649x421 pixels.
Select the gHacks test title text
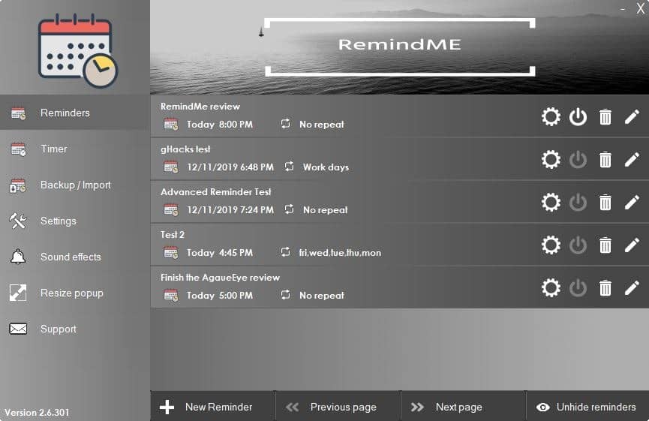coord(185,149)
